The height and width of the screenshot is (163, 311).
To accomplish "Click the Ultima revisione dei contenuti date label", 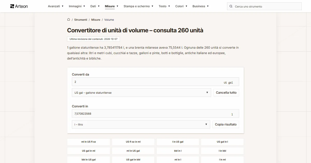I will [x=94, y=39].
